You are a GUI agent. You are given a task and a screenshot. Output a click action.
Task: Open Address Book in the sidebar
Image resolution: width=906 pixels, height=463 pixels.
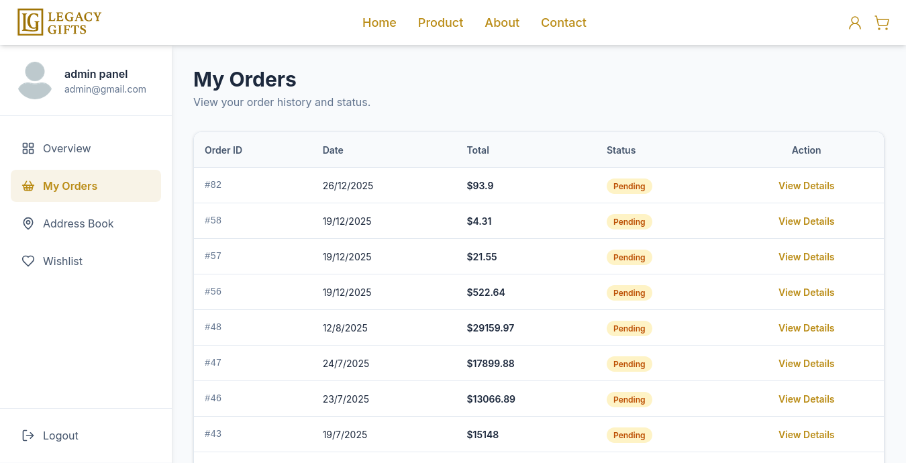(86, 223)
